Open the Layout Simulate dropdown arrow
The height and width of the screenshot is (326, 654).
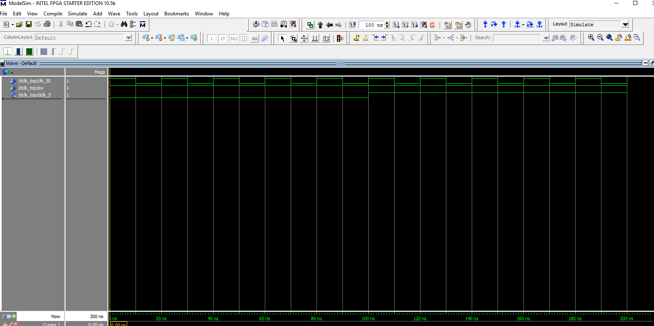(625, 25)
